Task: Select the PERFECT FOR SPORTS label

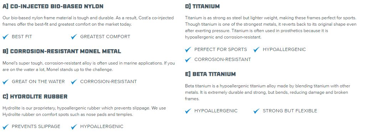Action: tap(221, 49)
